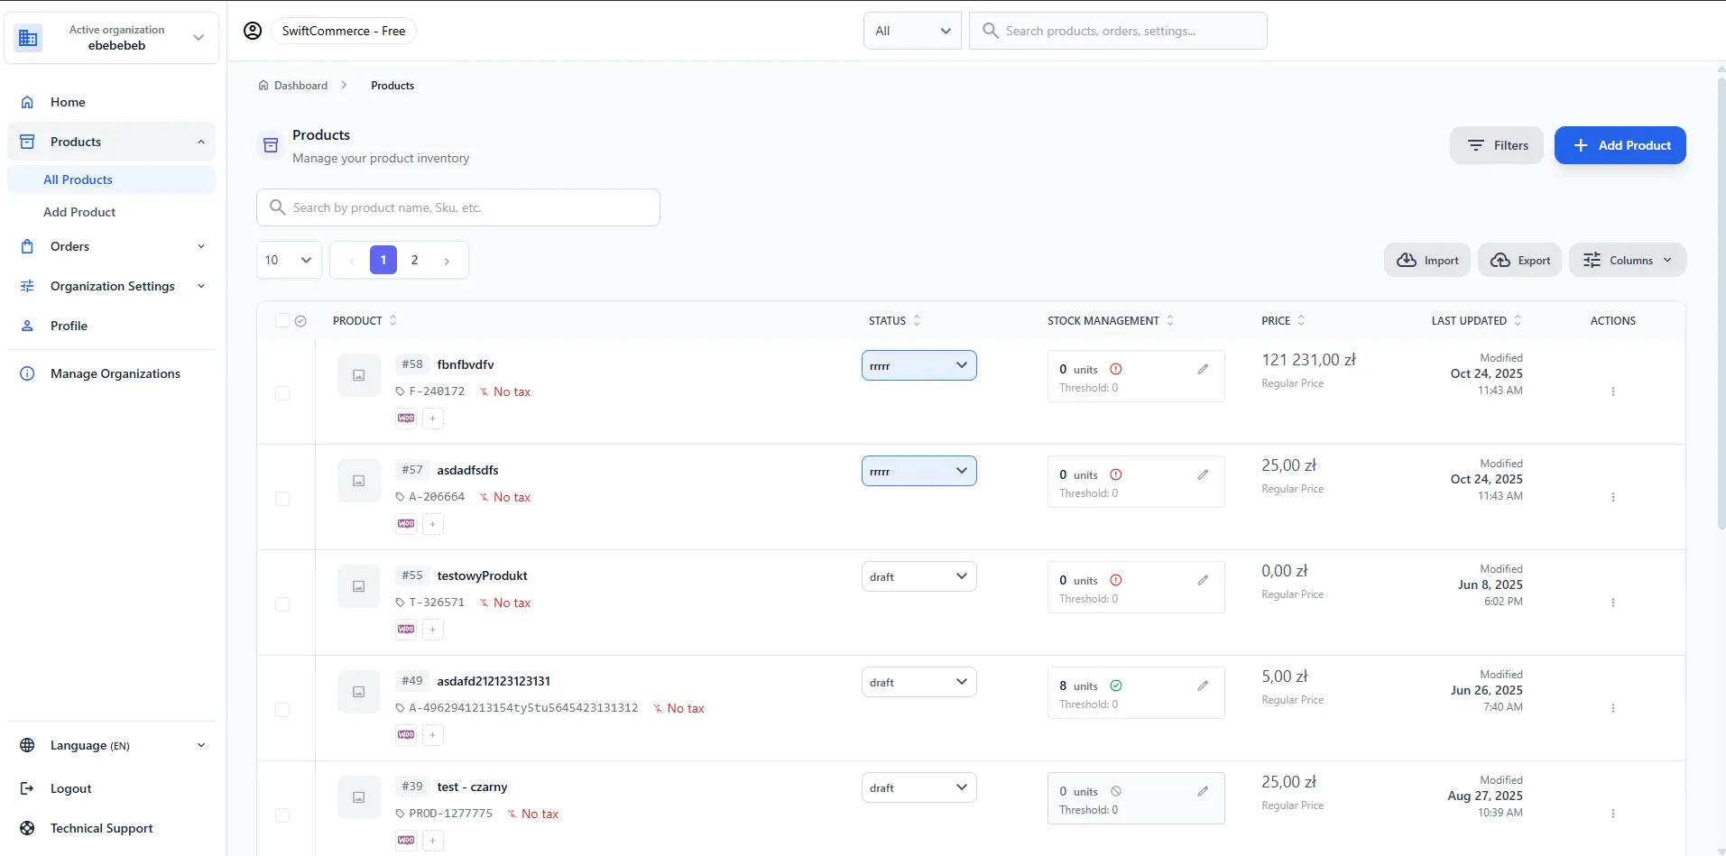Check the select-all checkbox in table header
This screenshot has height=856, width=1726.
tap(283, 320)
